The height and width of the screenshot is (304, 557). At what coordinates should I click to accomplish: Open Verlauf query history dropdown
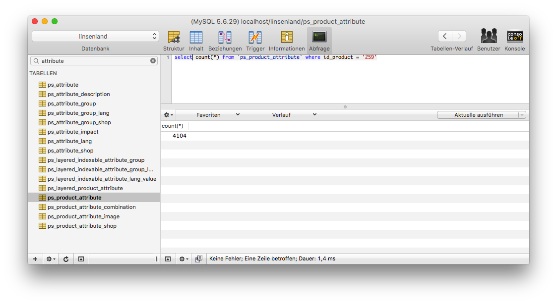pyautogui.click(x=294, y=115)
